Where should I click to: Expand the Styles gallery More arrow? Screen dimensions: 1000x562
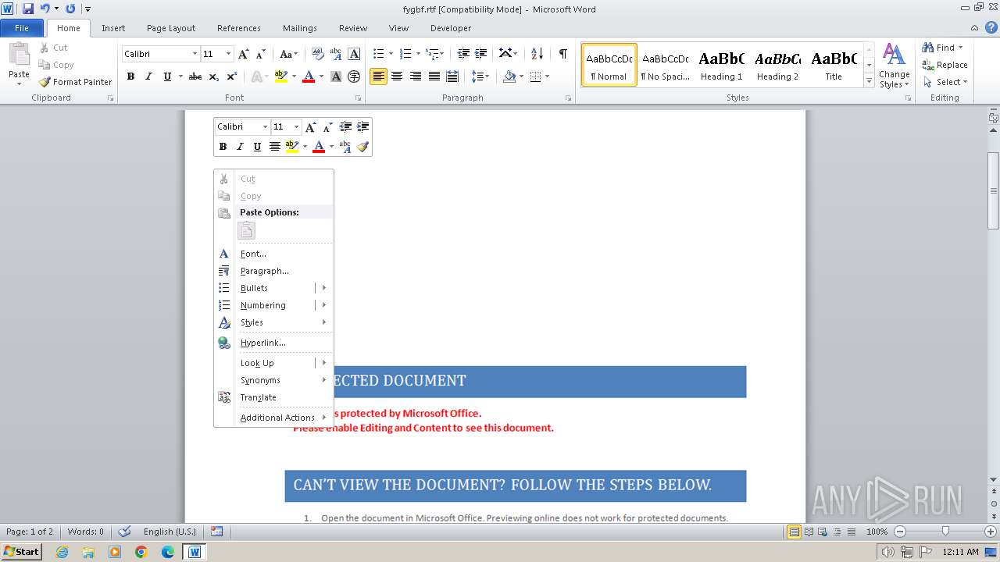click(x=869, y=80)
